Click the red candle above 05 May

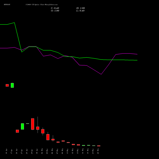click(48, 137)
